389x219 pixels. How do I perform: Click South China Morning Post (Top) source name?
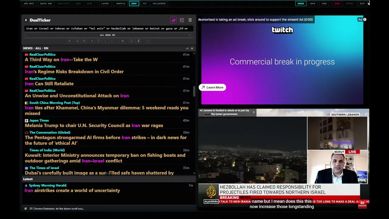[54, 103]
